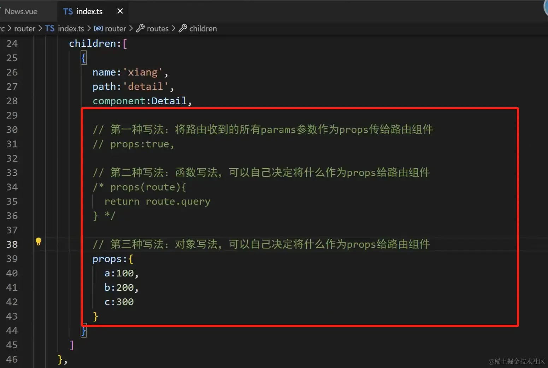Click opening brace on line 25
This screenshot has height=368, width=548.
[x=84, y=58]
